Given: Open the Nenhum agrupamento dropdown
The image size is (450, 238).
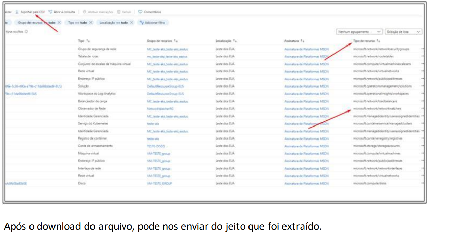Looking at the screenshot, I should [x=359, y=32].
